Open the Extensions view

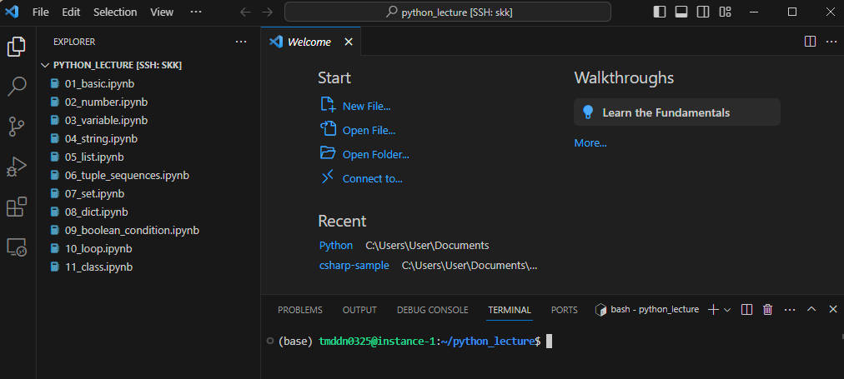coord(16,207)
